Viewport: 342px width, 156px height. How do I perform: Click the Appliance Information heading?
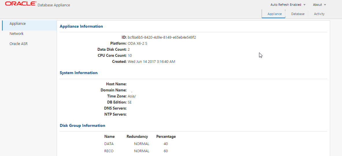point(81,26)
